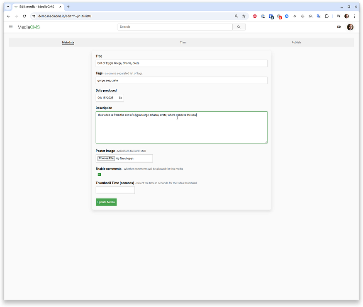Click inside the Thumbnail Time input field
This screenshot has width=363, height=307.
(115, 190)
